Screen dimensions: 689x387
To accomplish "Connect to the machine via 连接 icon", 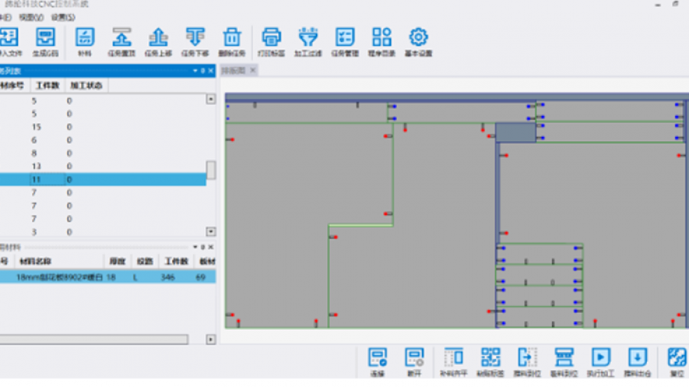I will click(378, 360).
